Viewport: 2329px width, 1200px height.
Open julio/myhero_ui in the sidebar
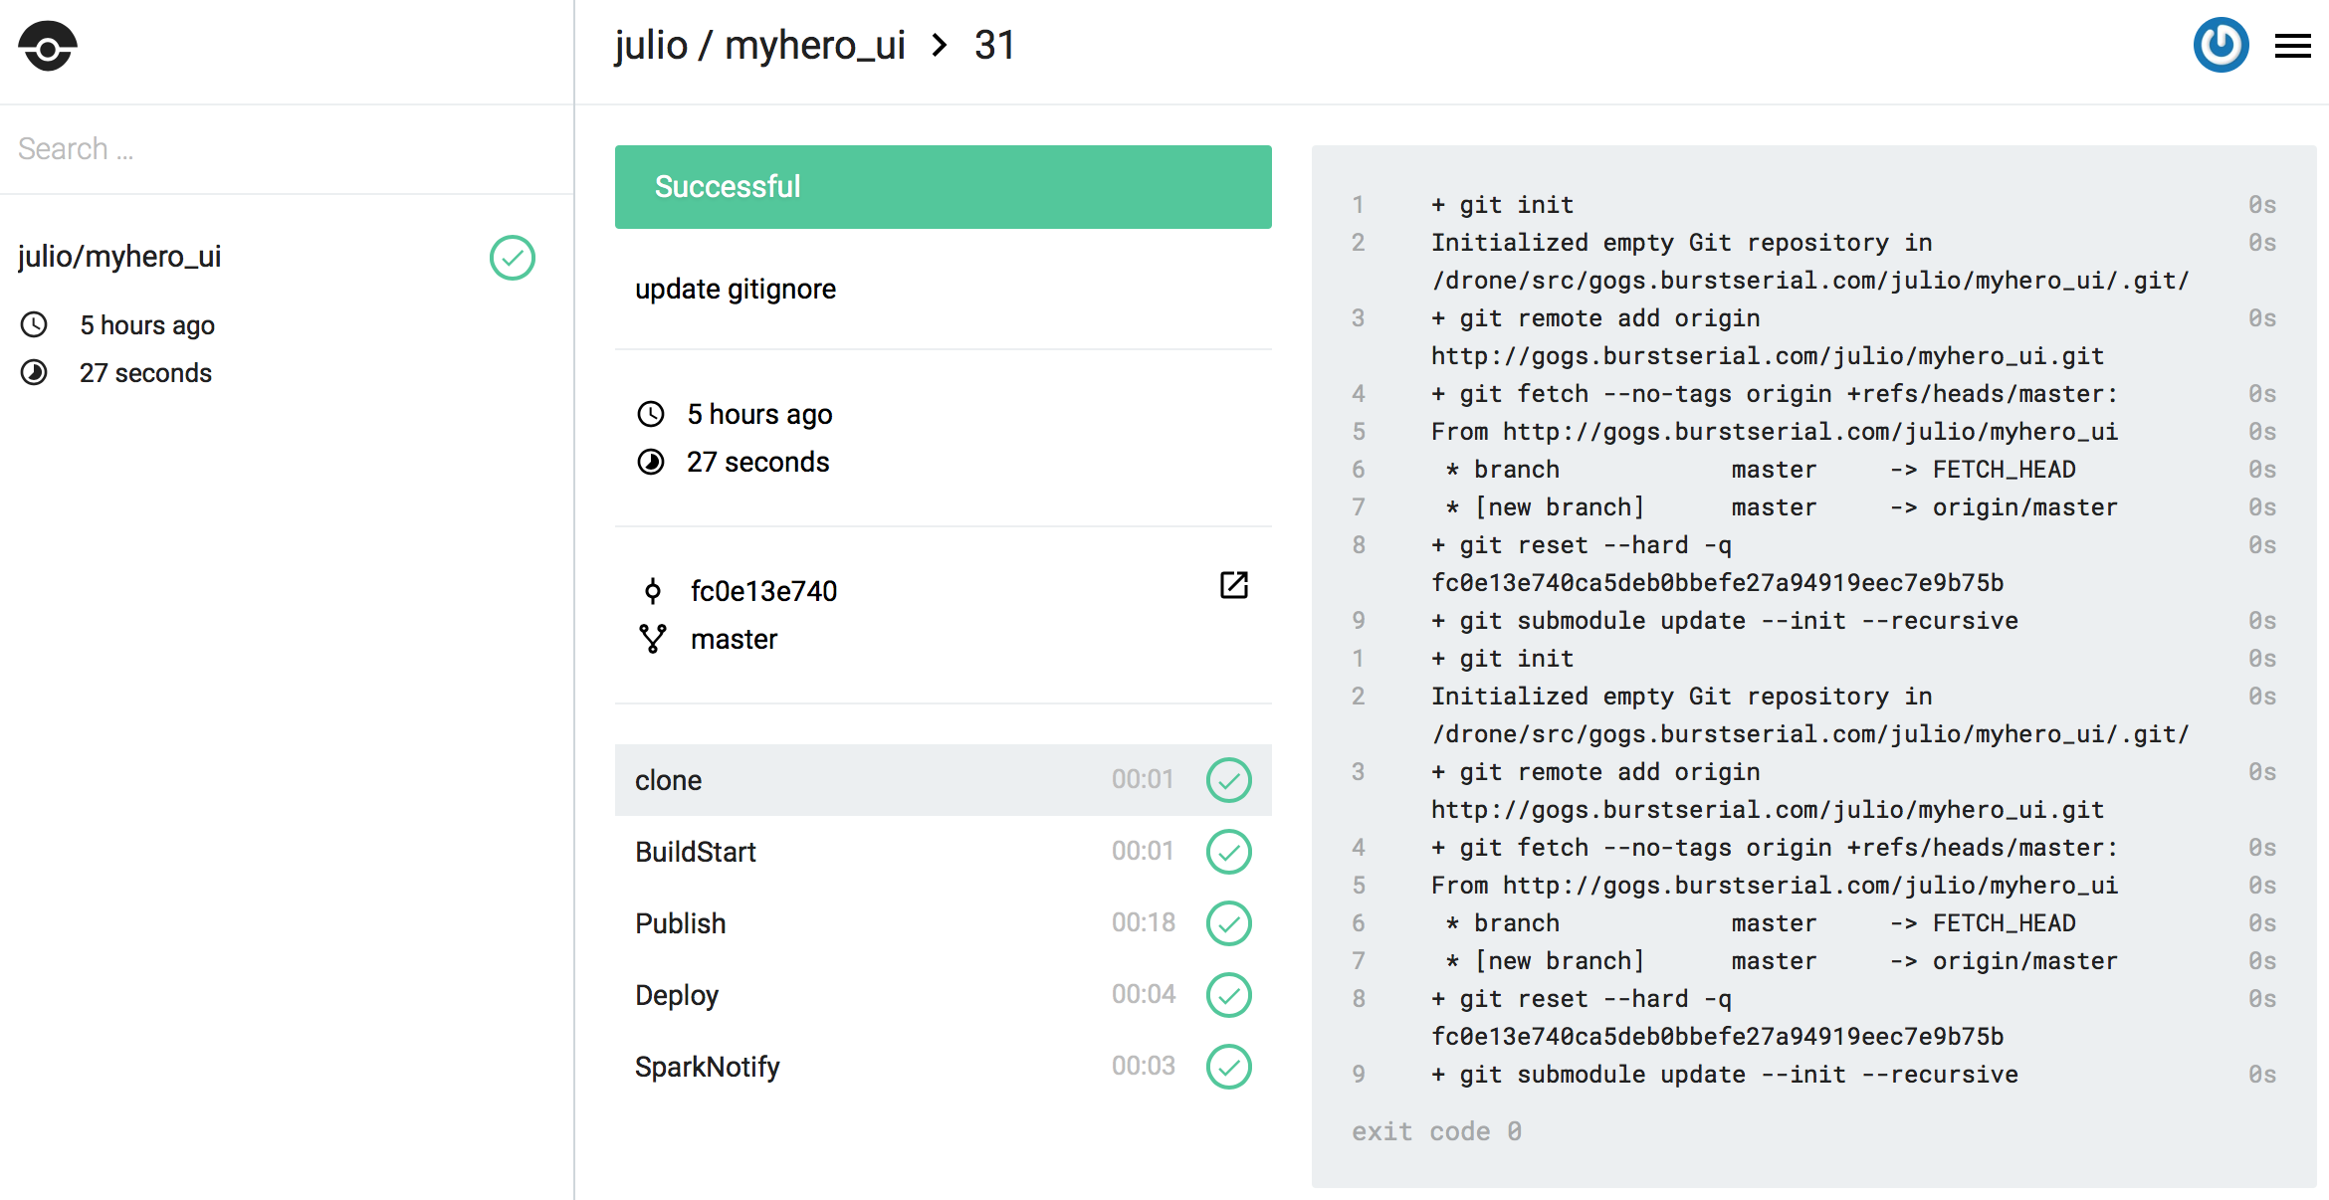click(x=119, y=257)
